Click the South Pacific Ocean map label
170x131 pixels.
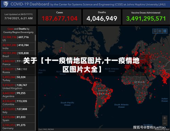[x=67, y=104]
